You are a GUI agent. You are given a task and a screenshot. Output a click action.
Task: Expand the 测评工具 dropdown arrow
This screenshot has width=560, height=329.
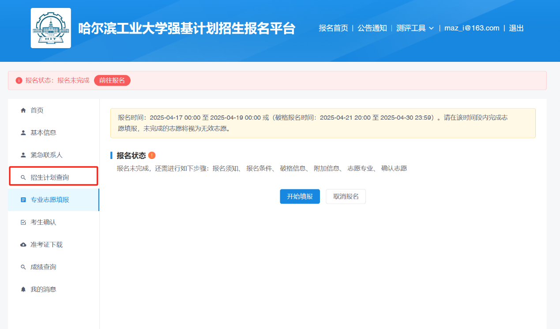point(431,28)
